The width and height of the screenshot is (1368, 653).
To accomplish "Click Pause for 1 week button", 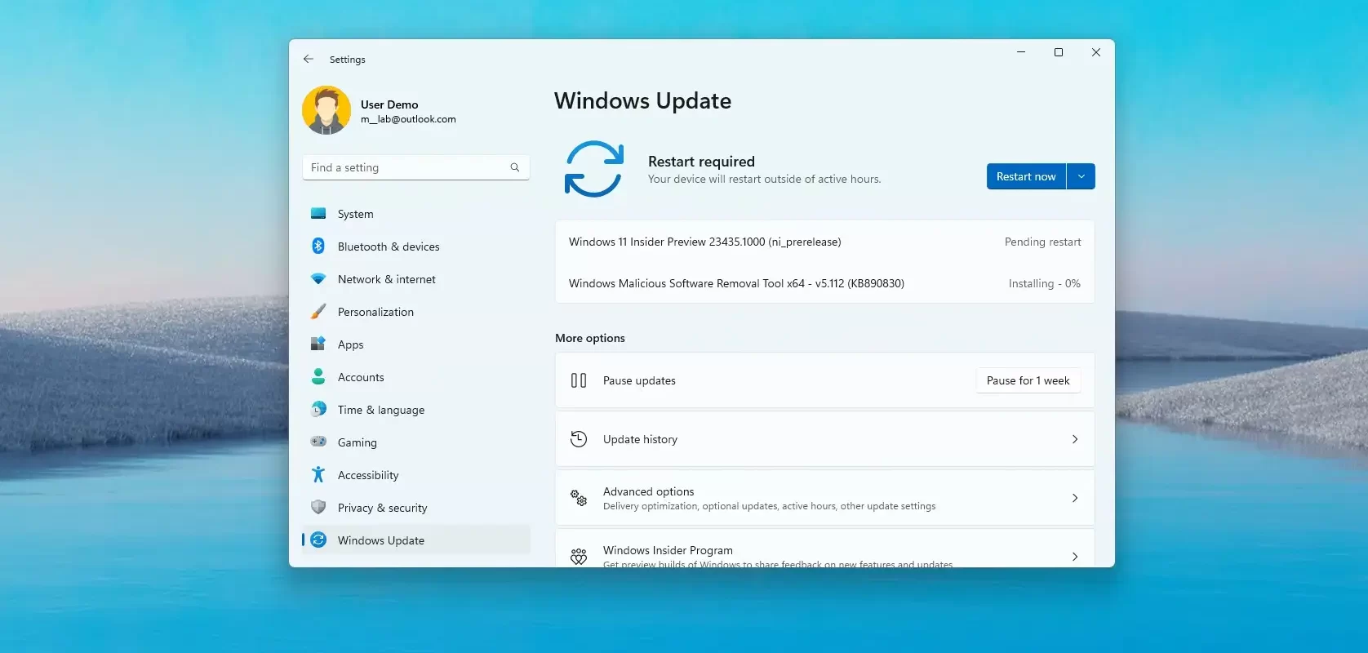I will click(1028, 380).
